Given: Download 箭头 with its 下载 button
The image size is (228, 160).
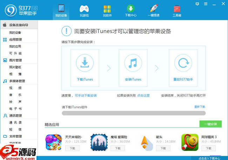Looking at the screenshot, I should click(x=163, y=148).
